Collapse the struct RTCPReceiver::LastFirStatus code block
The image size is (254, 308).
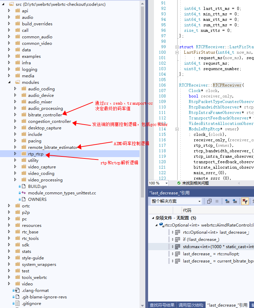coord(177,47)
